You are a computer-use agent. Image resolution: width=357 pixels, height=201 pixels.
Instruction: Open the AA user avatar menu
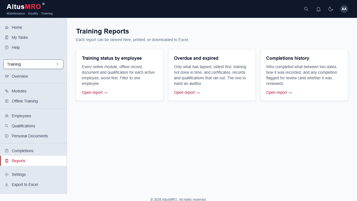click(344, 9)
